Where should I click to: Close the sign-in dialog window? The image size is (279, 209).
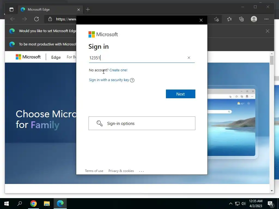click(201, 20)
